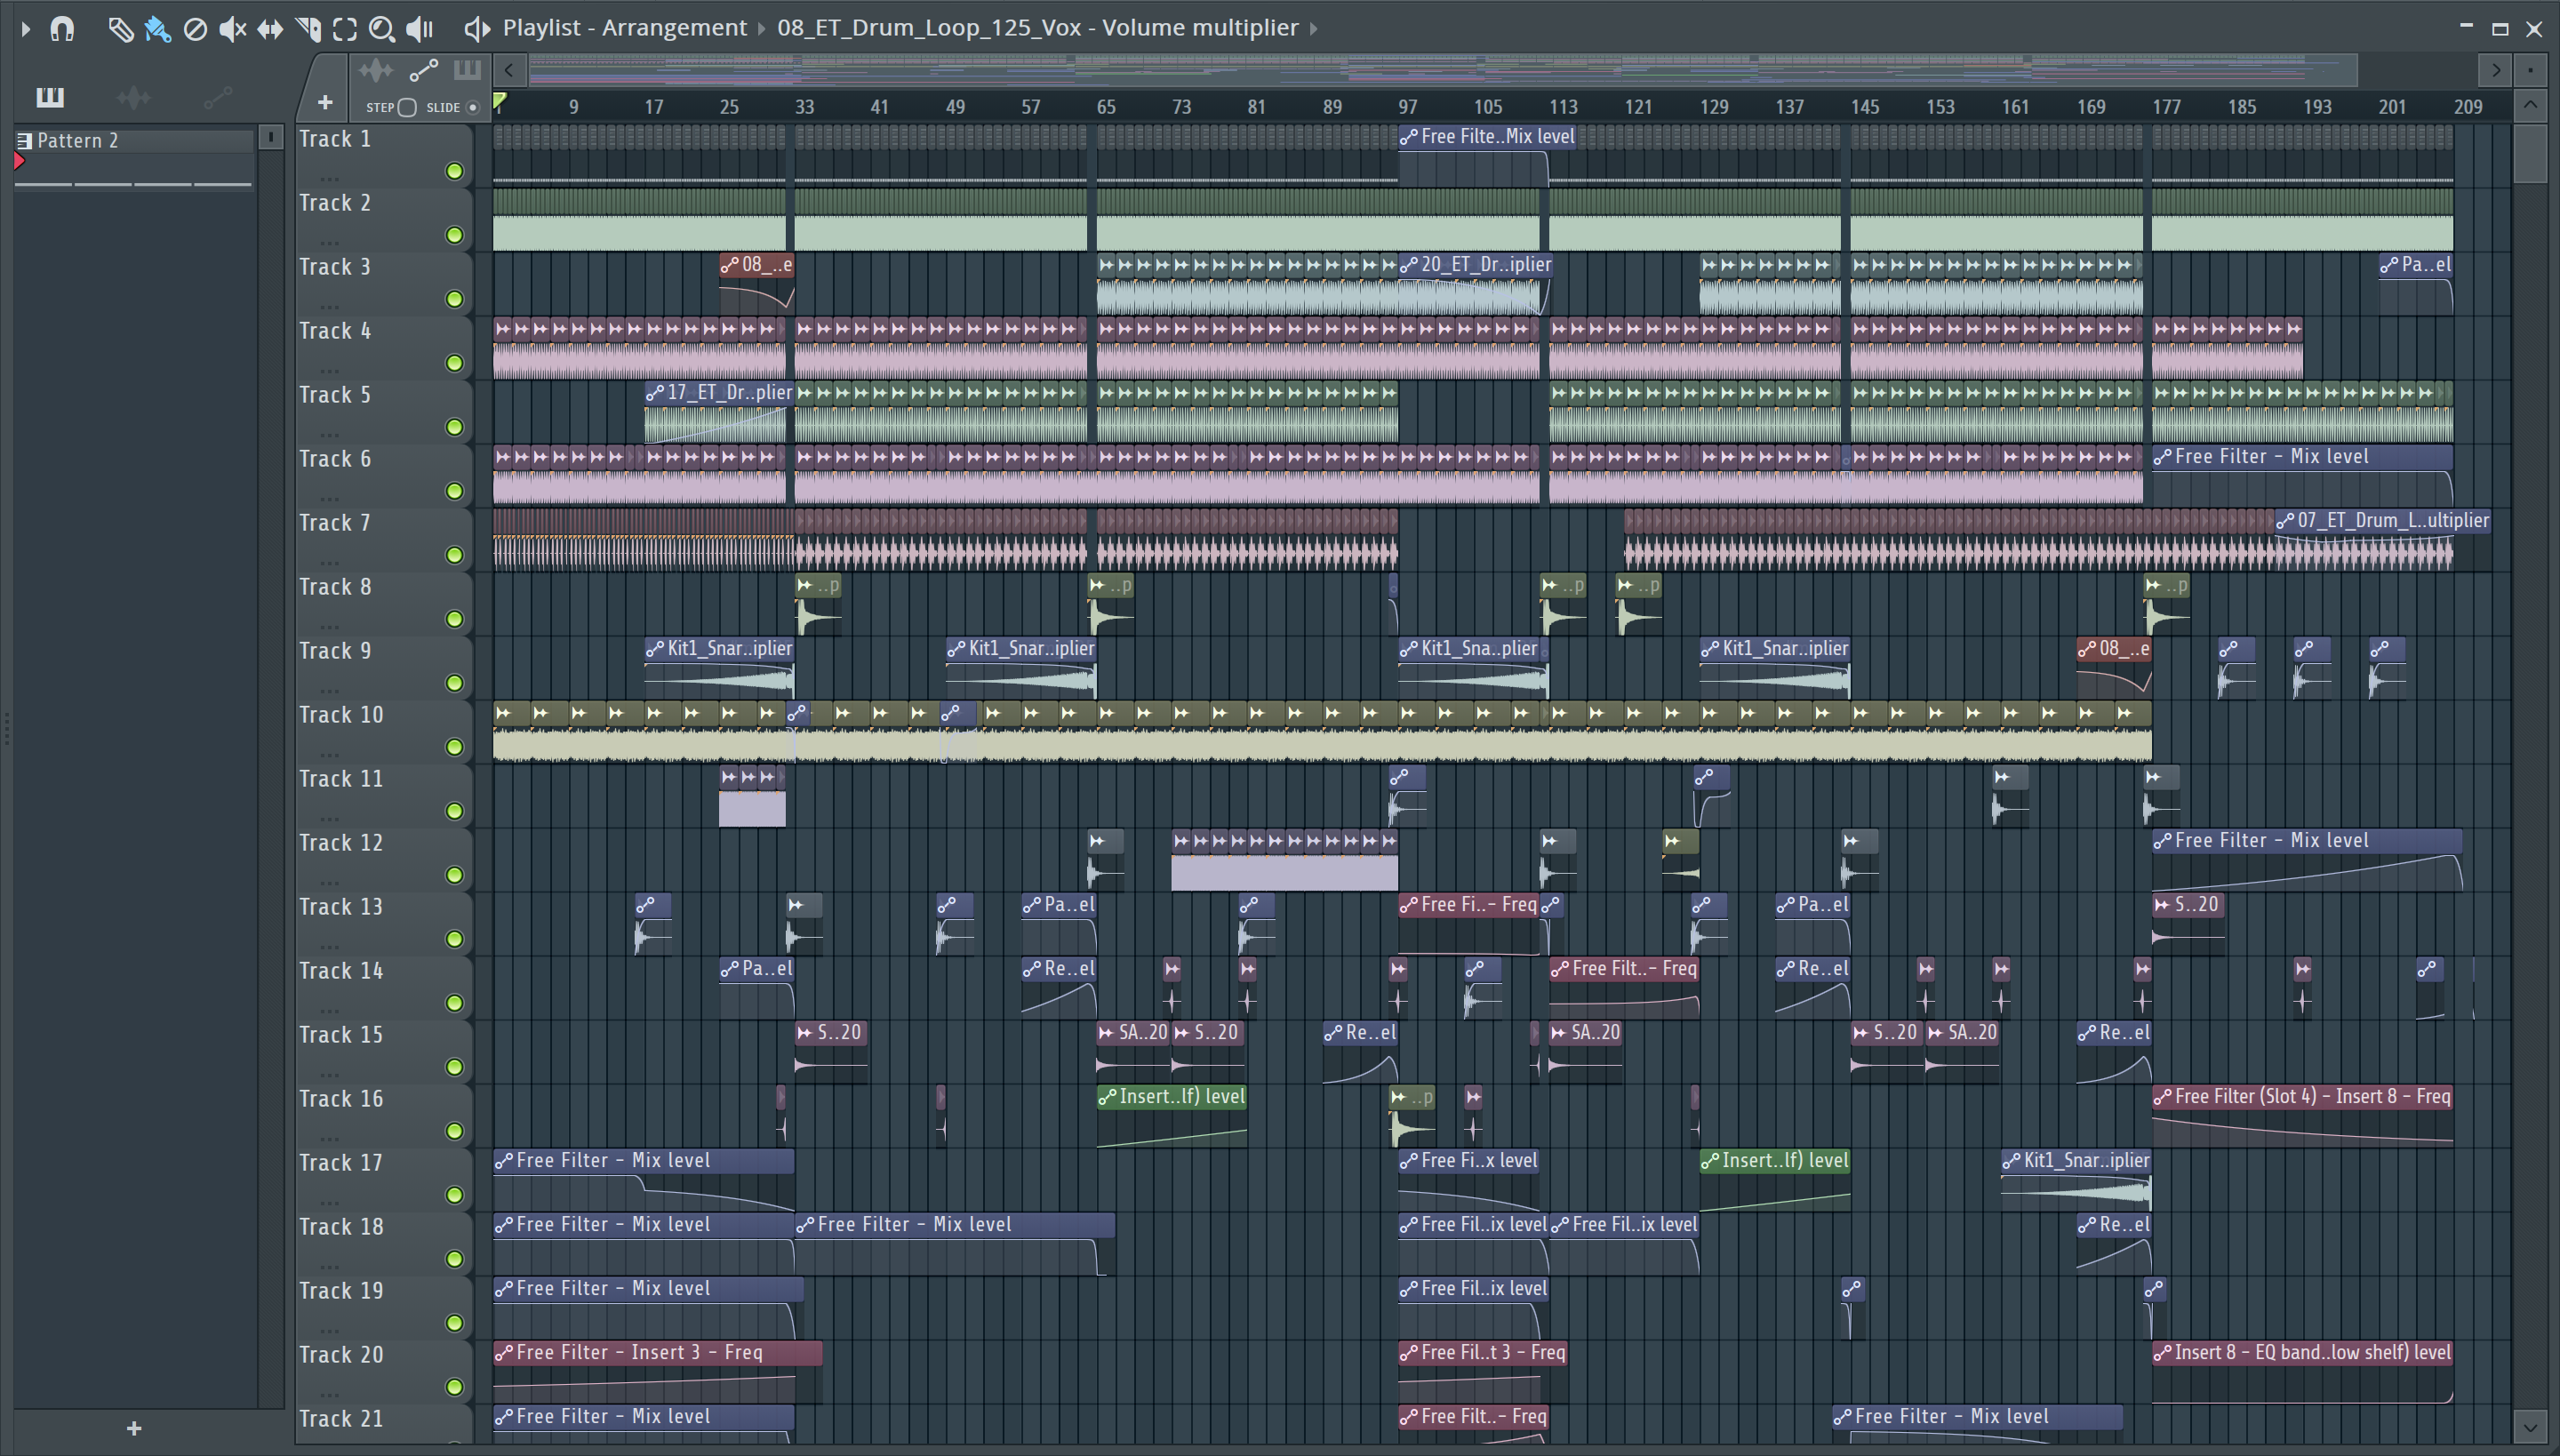Image resolution: width=2560 pixels, height=1456 pixels.
Task: Select the Playback tool
Action: [420, 29]
